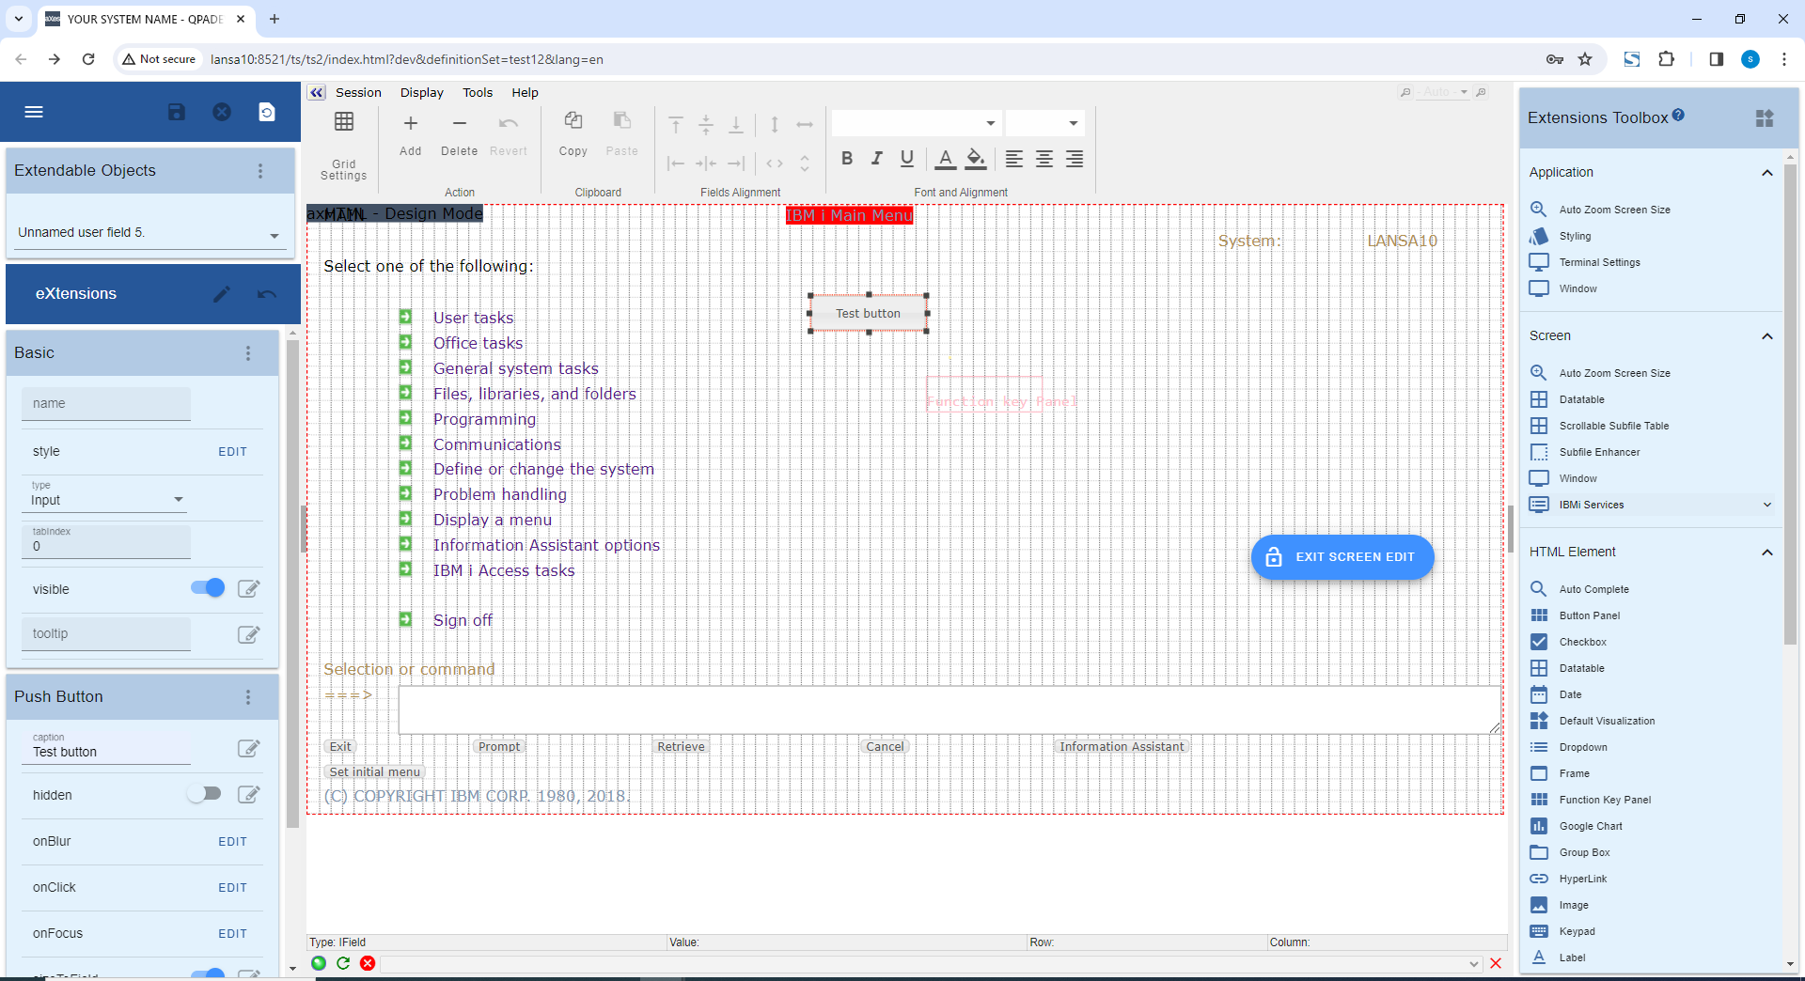The image size is (1805, 981).
Task: Collapse the HTML Element section
Action: (x=1766, y=553)
